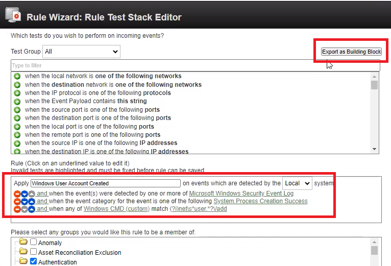Uncheck the Authentication group checkbox
The image size is (391, 266).
pyautogui.click(x=33, y=261)
